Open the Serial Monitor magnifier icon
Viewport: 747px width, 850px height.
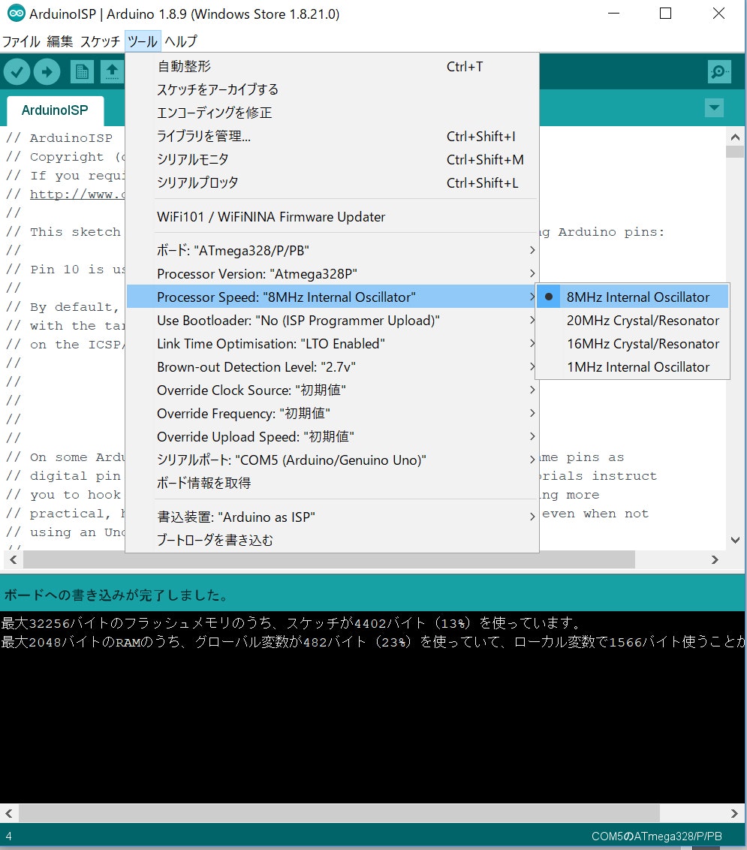pyautogui.click(x=719, y=71)
